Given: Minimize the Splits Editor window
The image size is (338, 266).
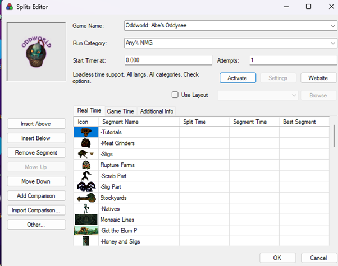Looking at the screenshot, I should pyautogui.click(x=286, y=7).
